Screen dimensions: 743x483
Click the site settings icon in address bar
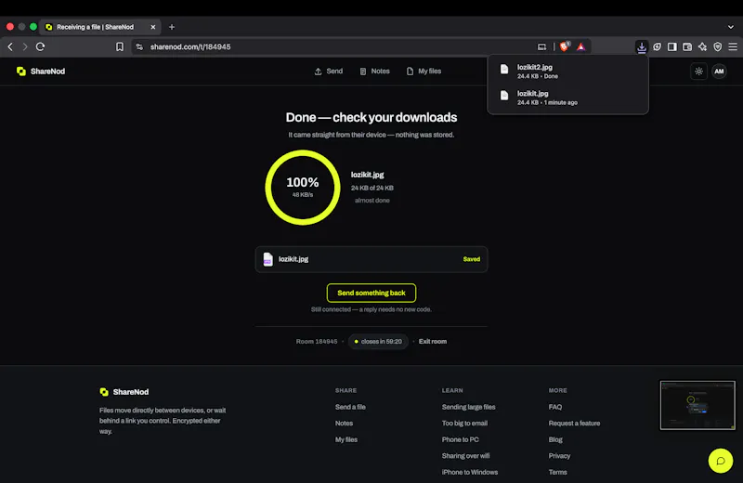(139, 46)
